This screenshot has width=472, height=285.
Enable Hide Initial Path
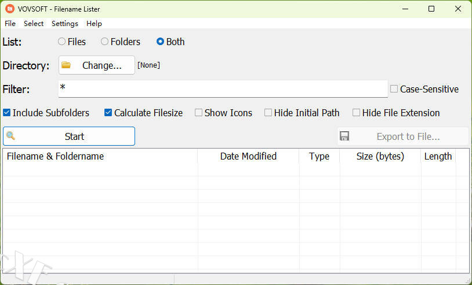pyautogui.click(x=268, y=113)
